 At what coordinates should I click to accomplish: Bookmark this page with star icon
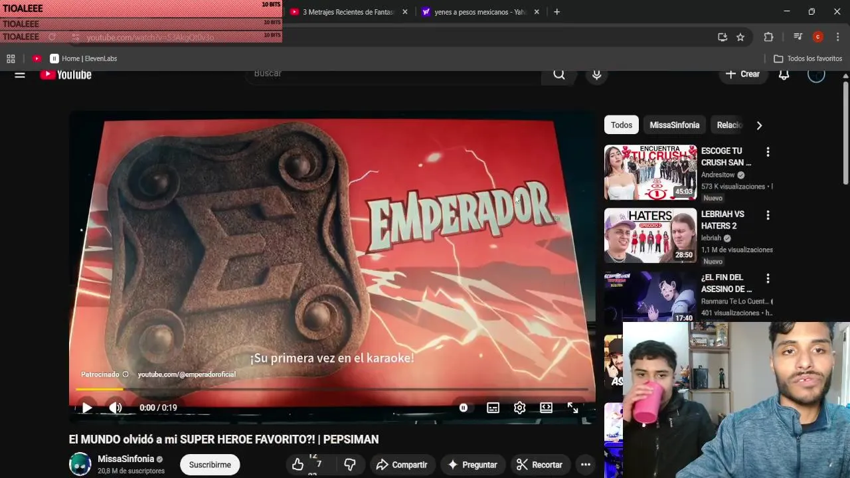(740, 37)
